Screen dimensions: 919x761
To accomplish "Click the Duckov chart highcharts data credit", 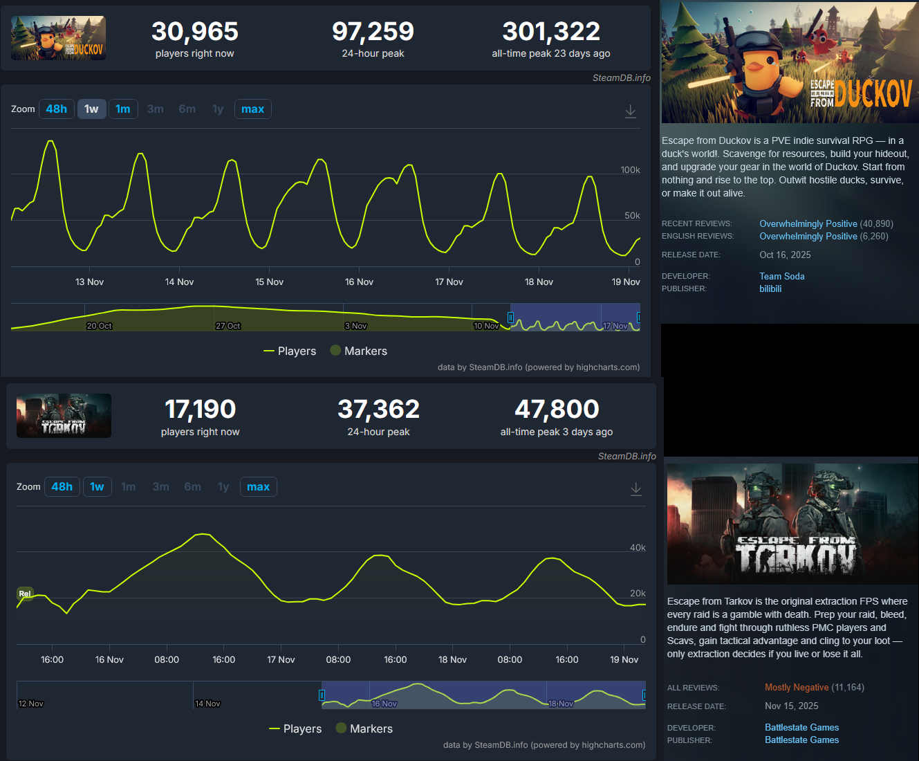I will click(539, 367).
